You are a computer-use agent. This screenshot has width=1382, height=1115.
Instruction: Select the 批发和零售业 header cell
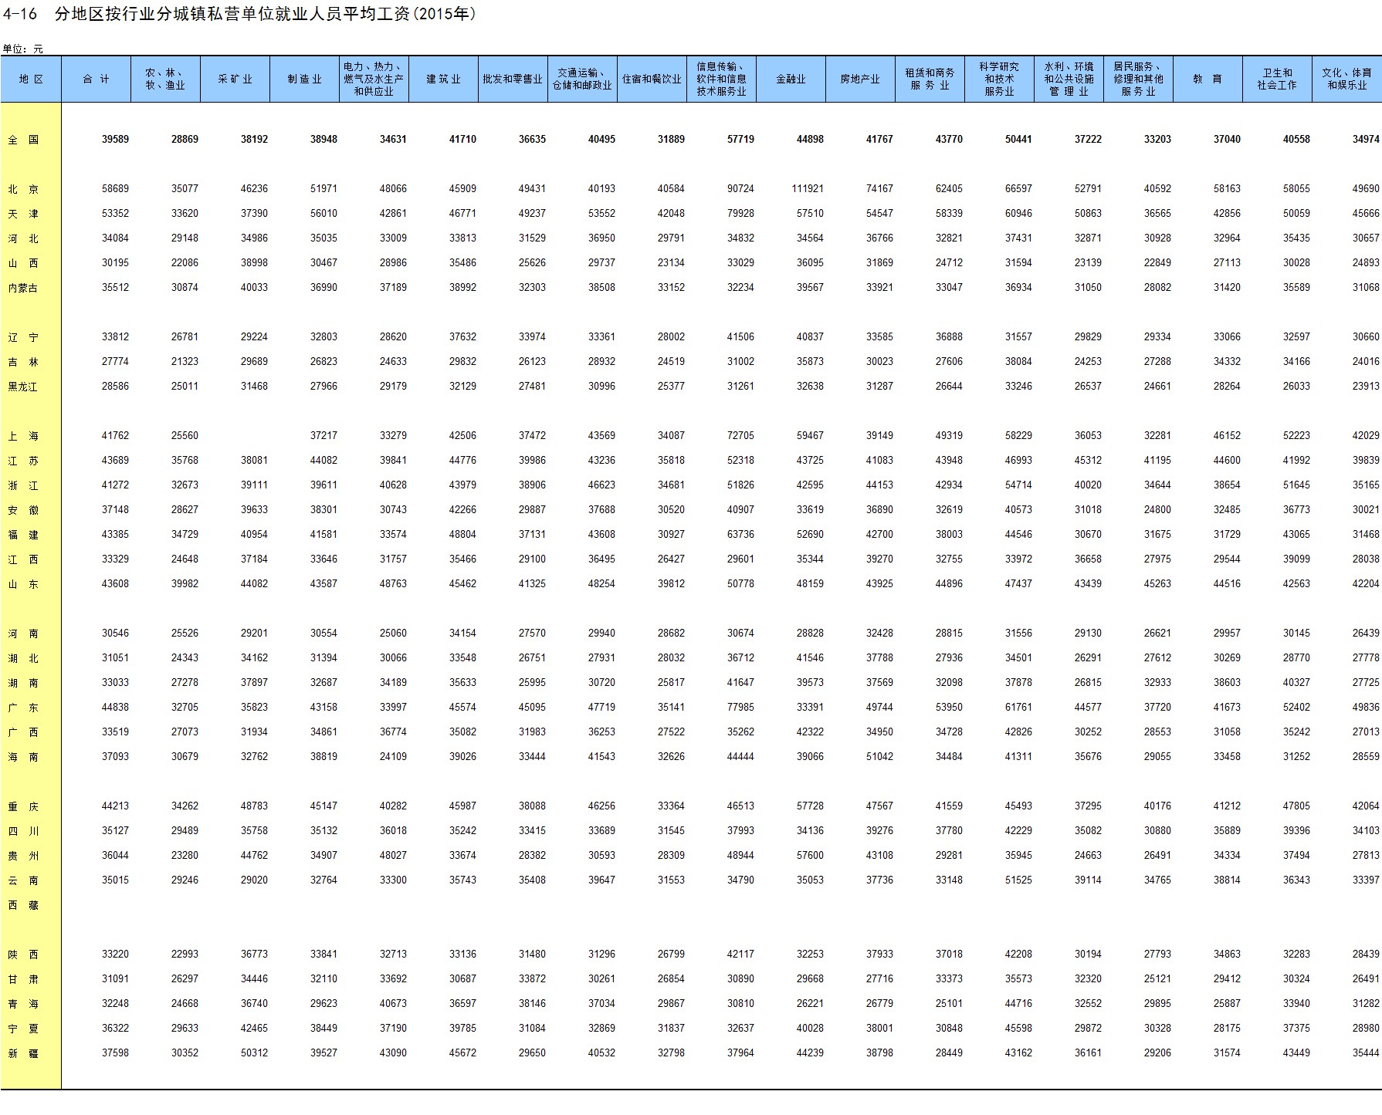point(513,79)
